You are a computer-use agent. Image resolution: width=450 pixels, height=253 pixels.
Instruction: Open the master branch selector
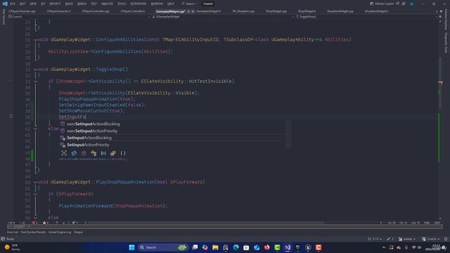(x=407, y=239)
